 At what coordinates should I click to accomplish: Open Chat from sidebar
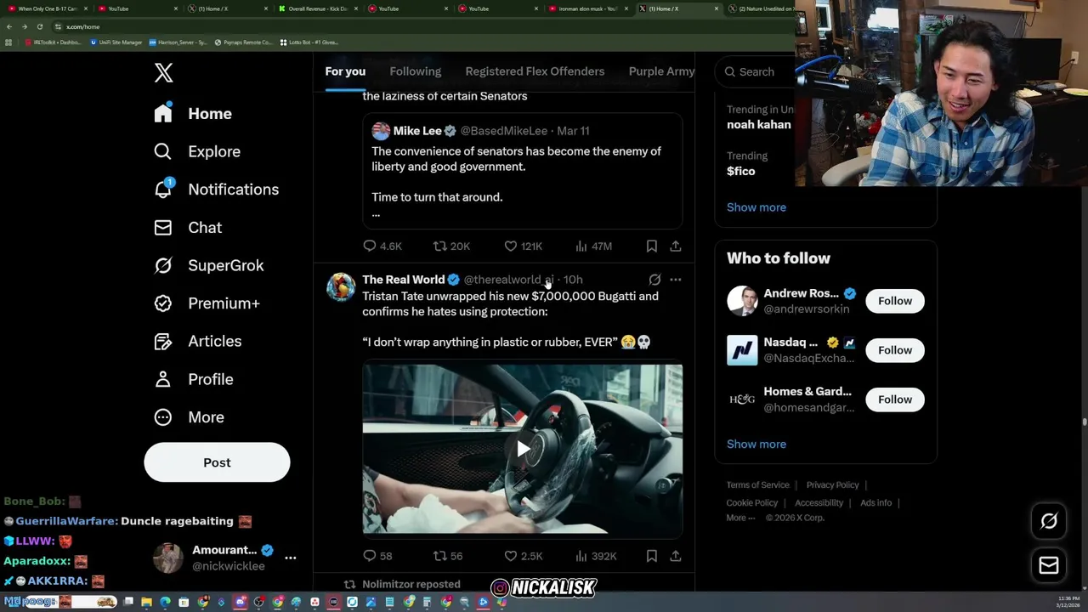click(x=188, y=228)
